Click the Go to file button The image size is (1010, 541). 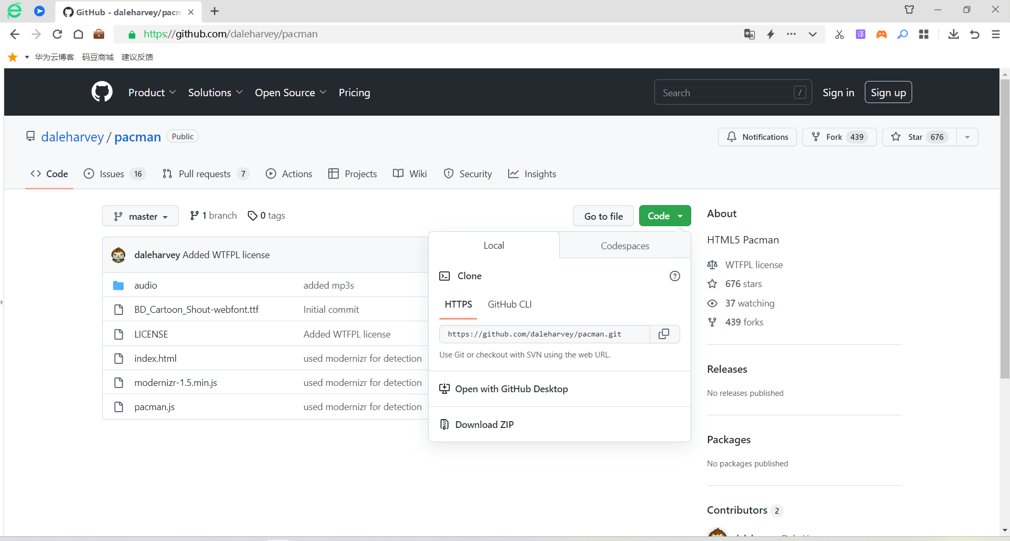[x=603, y=216]
